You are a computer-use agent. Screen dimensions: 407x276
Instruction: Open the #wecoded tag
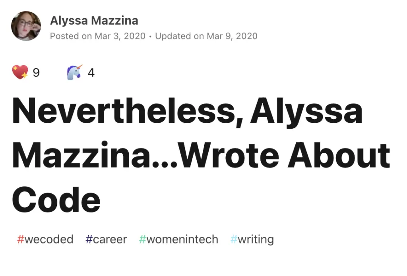pyautogui.click(x=45, y=239)
